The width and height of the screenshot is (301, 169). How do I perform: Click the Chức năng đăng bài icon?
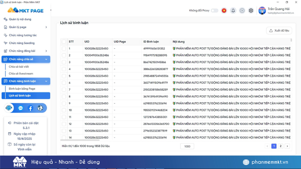pos(6,51)
